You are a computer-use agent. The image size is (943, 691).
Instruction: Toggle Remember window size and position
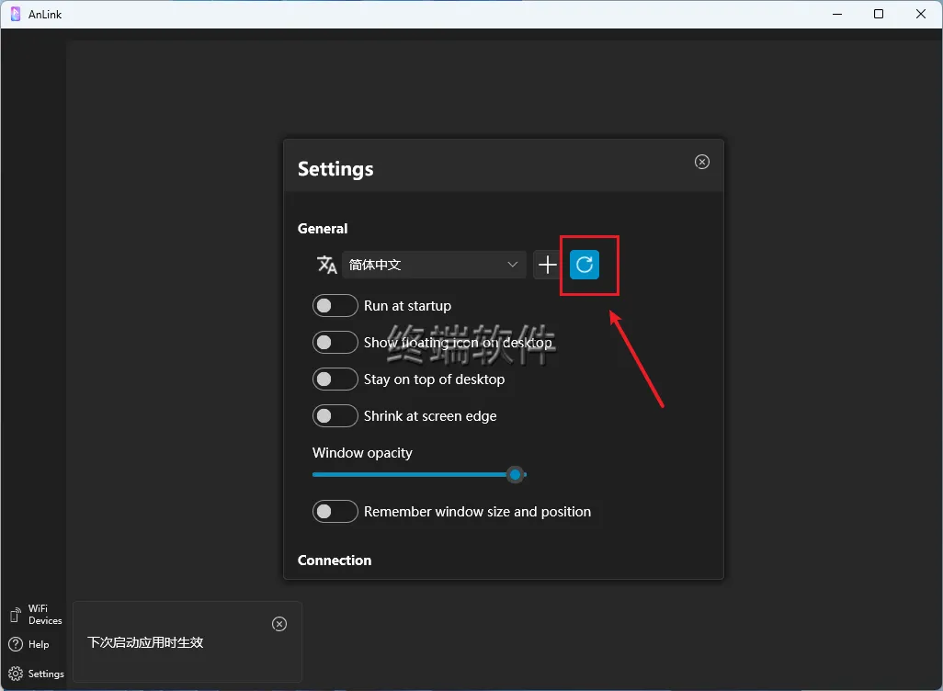[x=335, y=511]
